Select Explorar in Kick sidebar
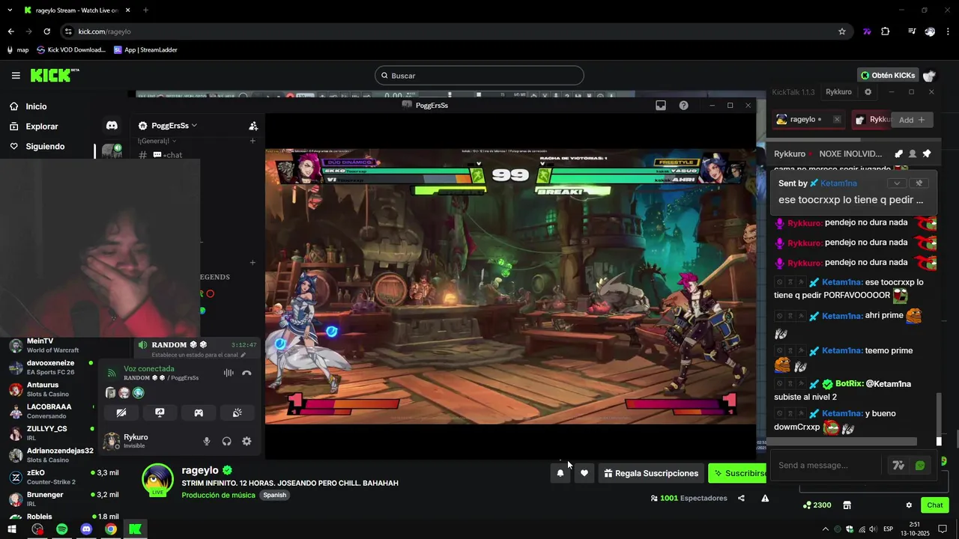Image resolution: width=959 pixels, height=539 pixels. click(x=34, y=127)
